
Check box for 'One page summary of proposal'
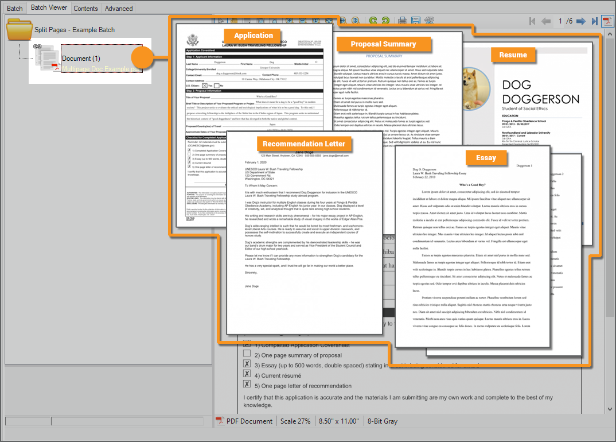[247, 353]
